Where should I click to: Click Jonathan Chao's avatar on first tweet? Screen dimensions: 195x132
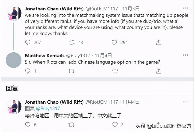(14, 13)
